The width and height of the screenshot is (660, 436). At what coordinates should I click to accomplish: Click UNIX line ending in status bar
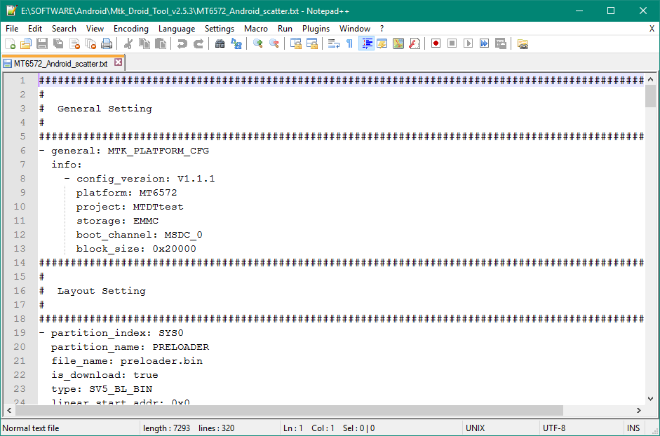[x=476, y=428]
